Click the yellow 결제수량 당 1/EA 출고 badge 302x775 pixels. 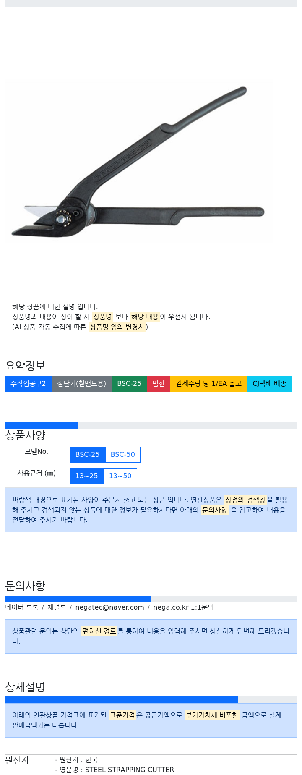pyautogui.click(x=208, y=384)
